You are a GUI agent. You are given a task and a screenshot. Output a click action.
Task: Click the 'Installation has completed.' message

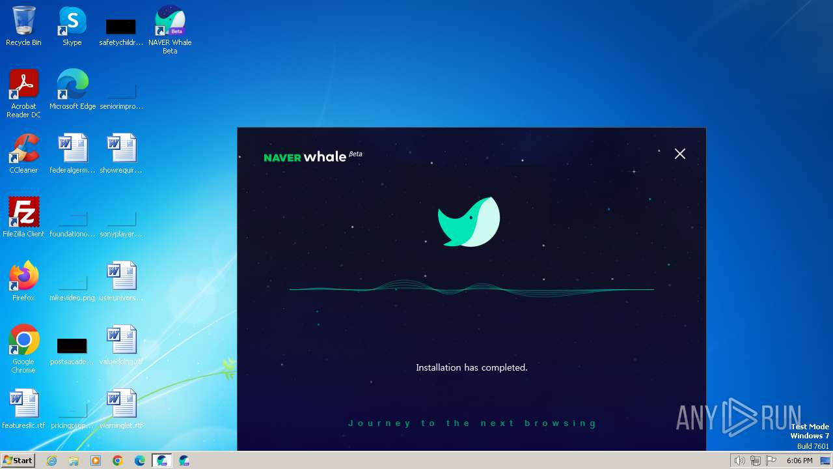(x=472, y=367)
